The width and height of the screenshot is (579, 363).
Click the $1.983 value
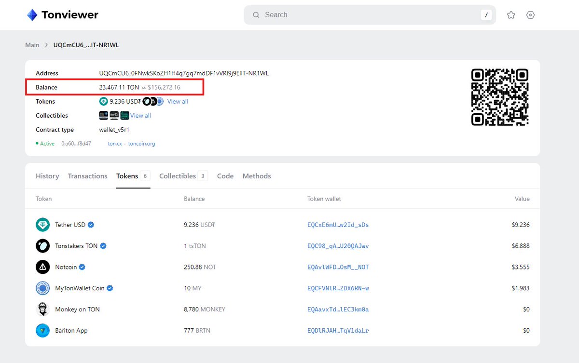click(x=521, y=288)
